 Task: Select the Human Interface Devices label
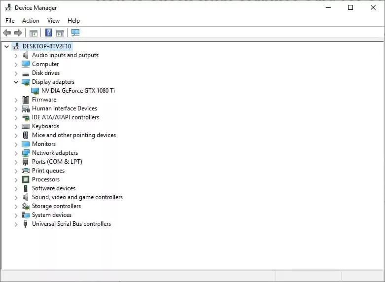point(65,108)
